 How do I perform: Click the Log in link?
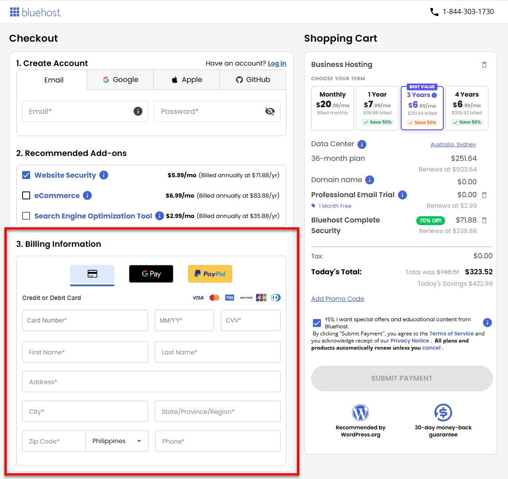pos(277,63)
